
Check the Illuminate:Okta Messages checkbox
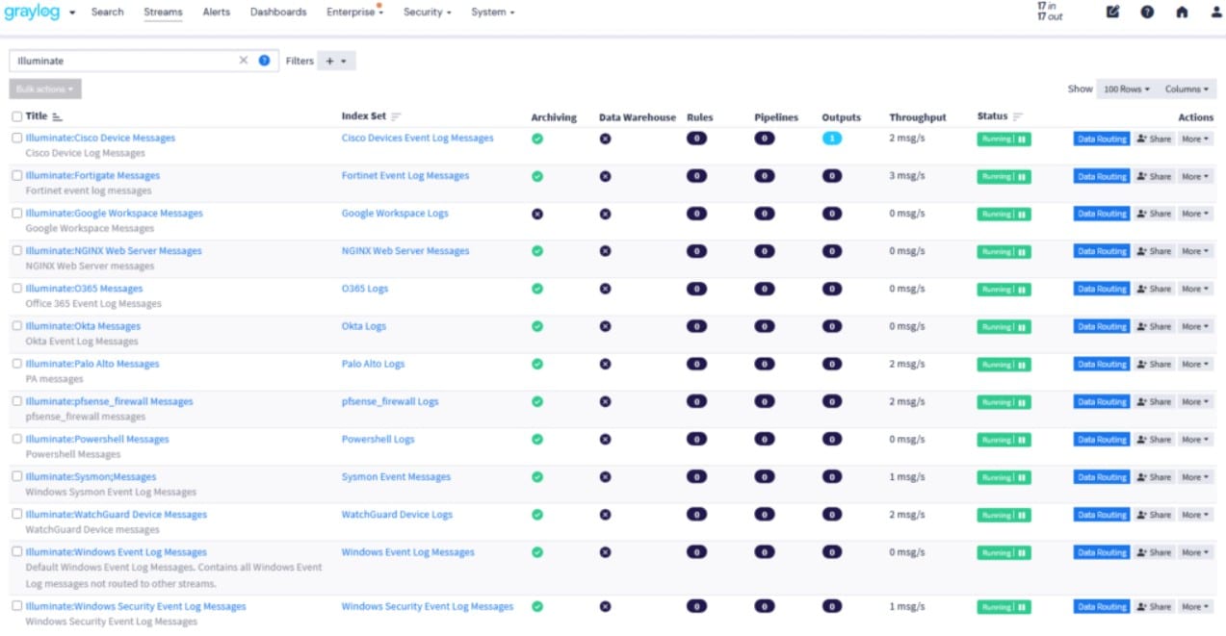16,326
